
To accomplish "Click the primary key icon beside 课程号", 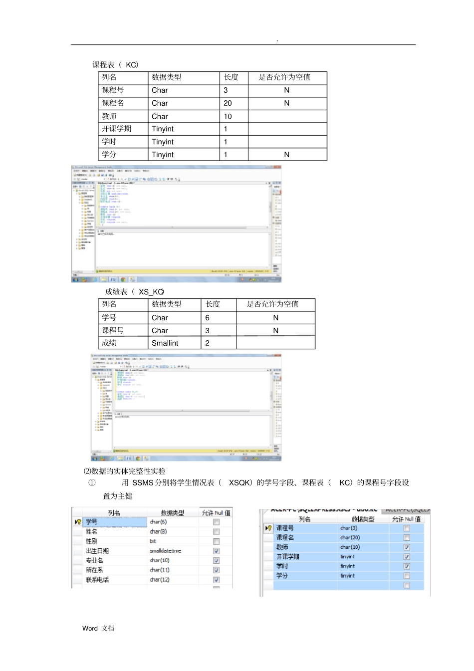I will tap(269, 528).
